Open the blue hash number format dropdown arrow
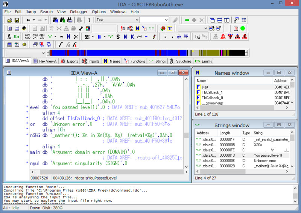301x213 pixels. click(105, 36)
